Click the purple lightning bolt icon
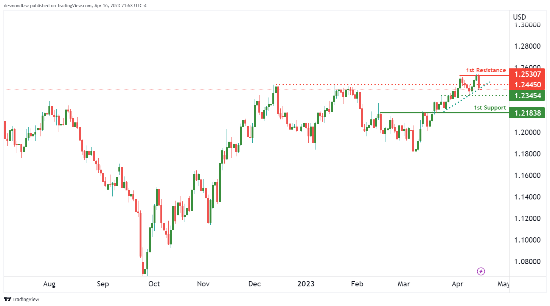Viewport: 550px width, 306px height. point(481,271)
